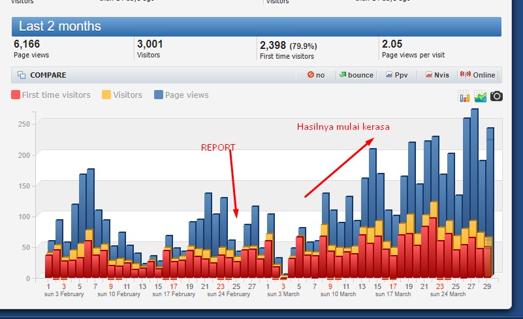Click the camera snapshot icon
The image size is (523, 319).
(496, 97)
